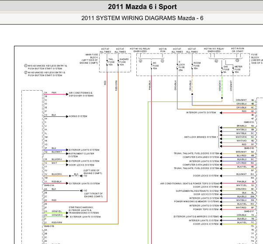Viewport: 263px width, 244px height.
Task: Select 'GRY/RED' wire label at pin 6D
Action: point(242,163)
